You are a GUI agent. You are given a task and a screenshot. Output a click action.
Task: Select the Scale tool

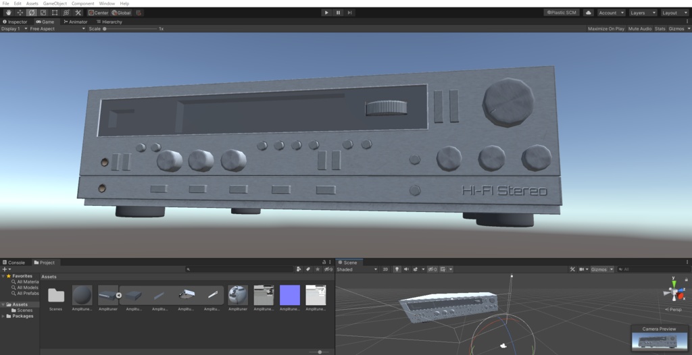click(x=43, y=13)
